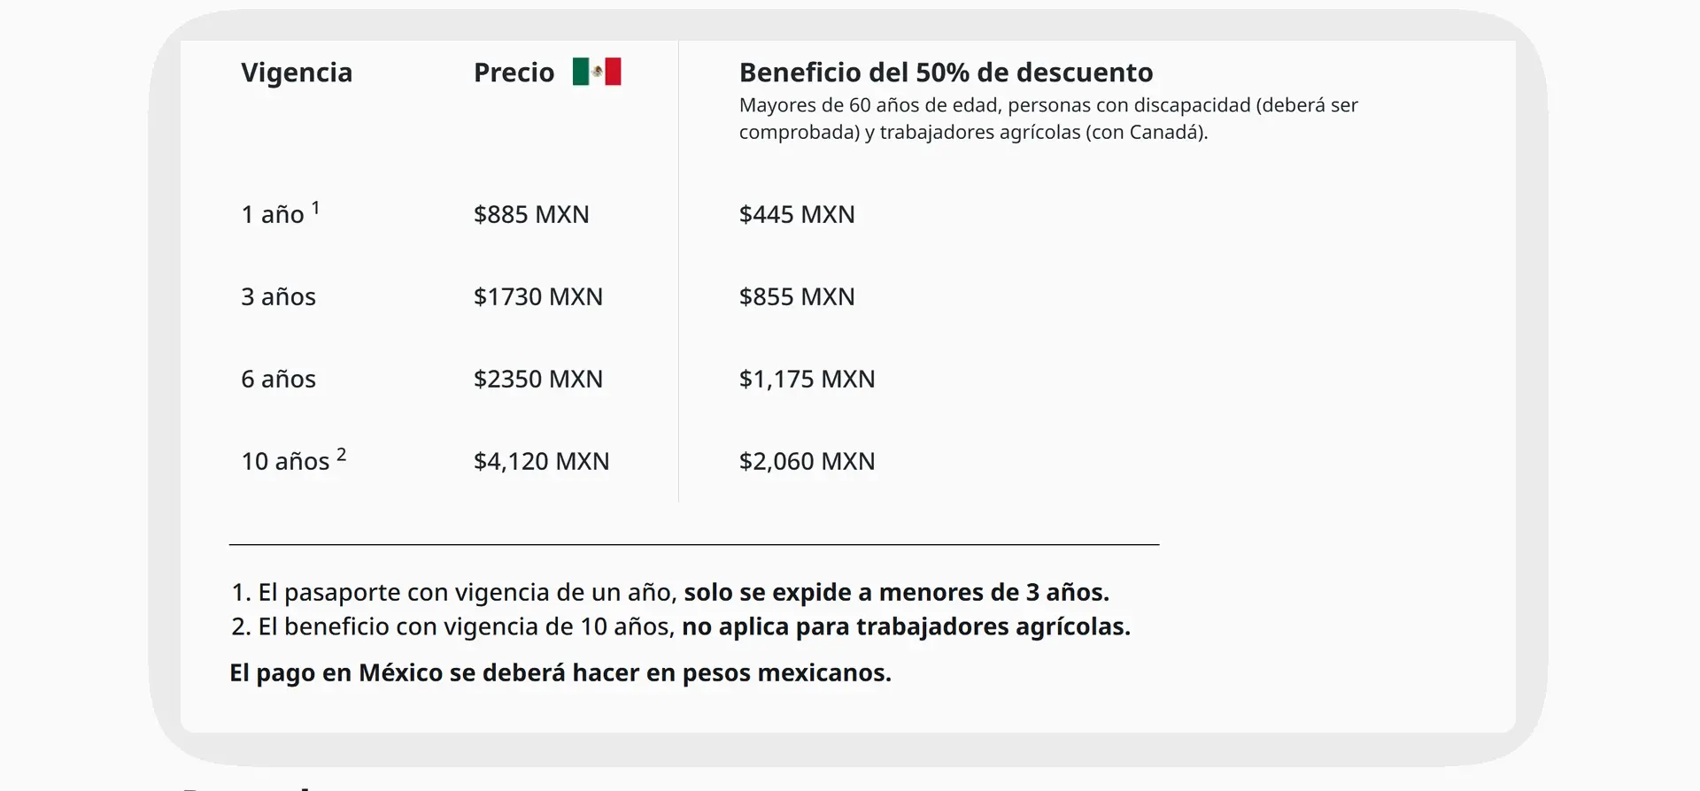The height and width of the screenshot is (791, 1700).
Task: Click the Mexican flag icon beside Precio
Action: (597, 72)
